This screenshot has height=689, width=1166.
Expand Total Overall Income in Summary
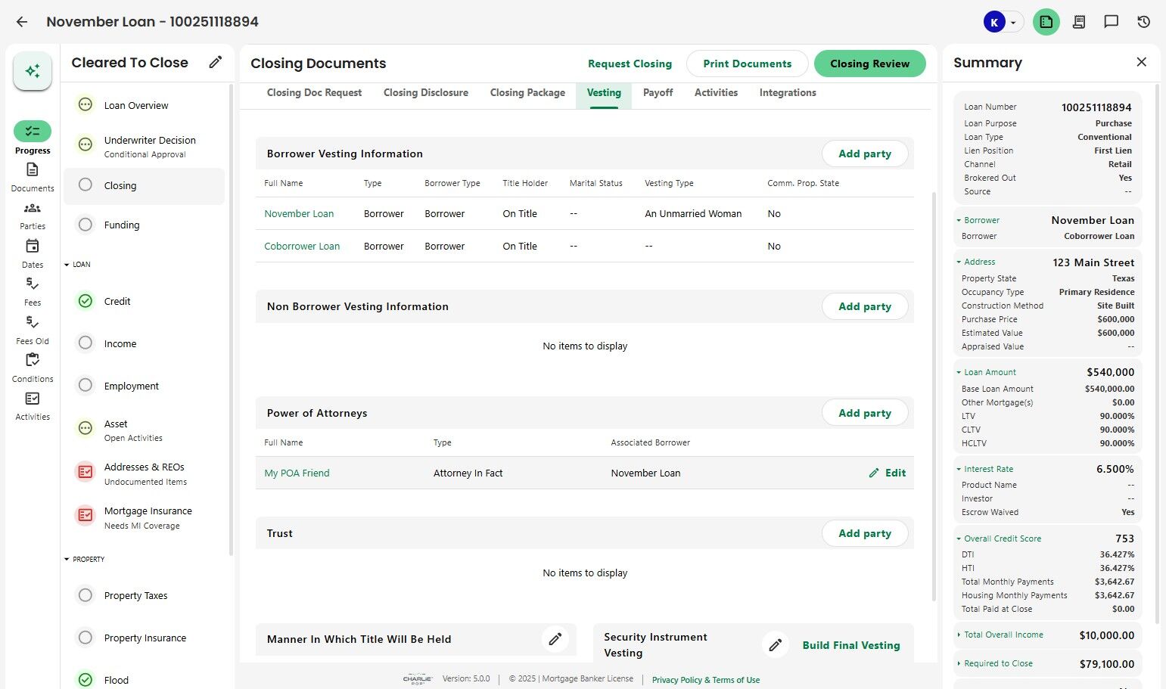tap(959, 635)
